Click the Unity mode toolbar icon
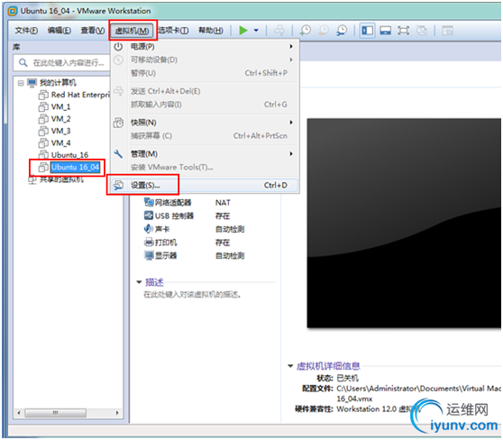 click(x=422, y=31)
